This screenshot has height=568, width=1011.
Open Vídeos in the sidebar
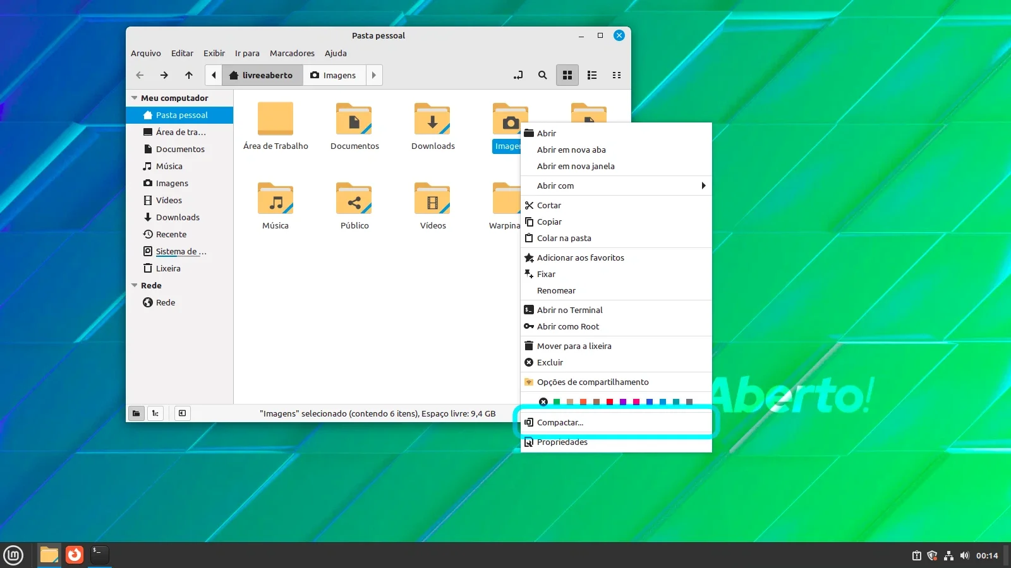tap(179, 201)
